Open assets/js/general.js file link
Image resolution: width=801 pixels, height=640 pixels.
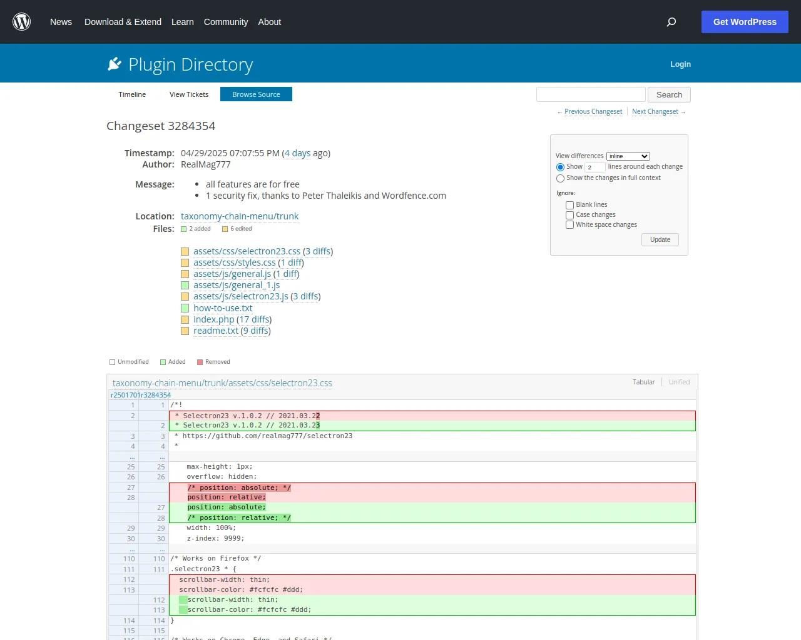[x=232, y=274]
